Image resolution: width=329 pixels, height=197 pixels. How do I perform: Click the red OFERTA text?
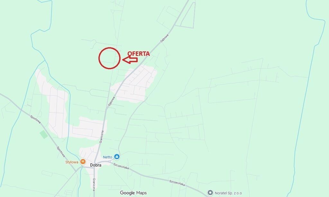[139, 54]
